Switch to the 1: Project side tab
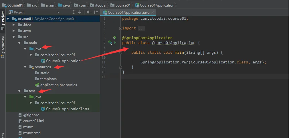289x138 pixels. tap(3, 20)
